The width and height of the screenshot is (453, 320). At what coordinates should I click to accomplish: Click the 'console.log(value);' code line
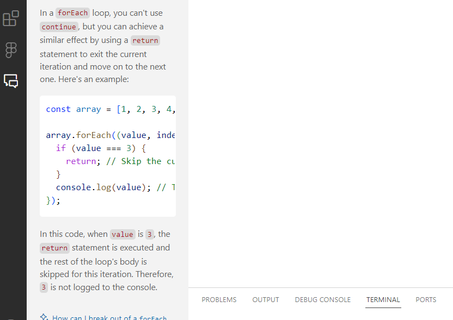103,187
